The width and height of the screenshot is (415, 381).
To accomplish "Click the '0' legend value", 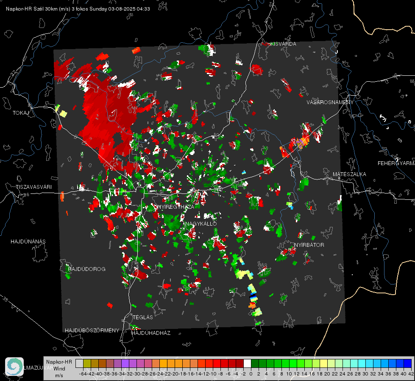I will (x=251, y=374).
